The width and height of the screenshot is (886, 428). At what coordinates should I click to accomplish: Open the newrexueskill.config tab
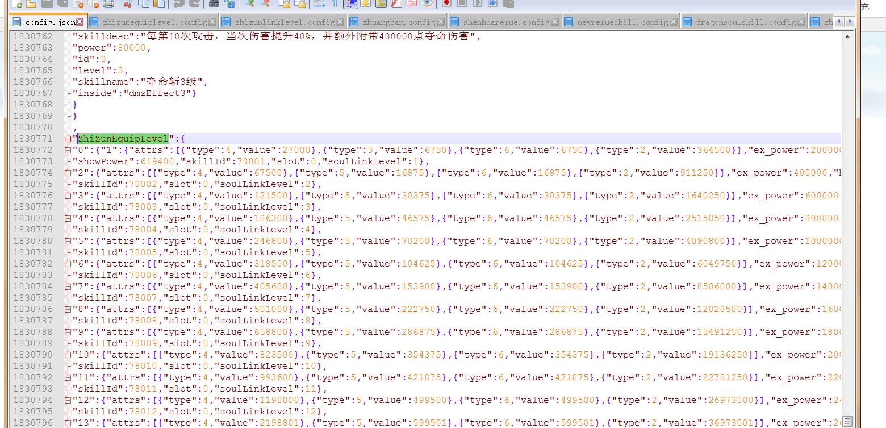click(x=622, y=22)
